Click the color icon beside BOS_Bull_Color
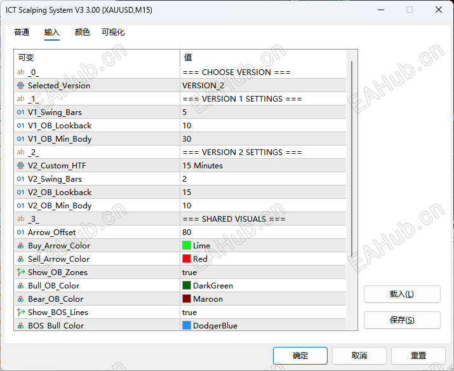The image size is (454, 371). (x=20, y=325)
